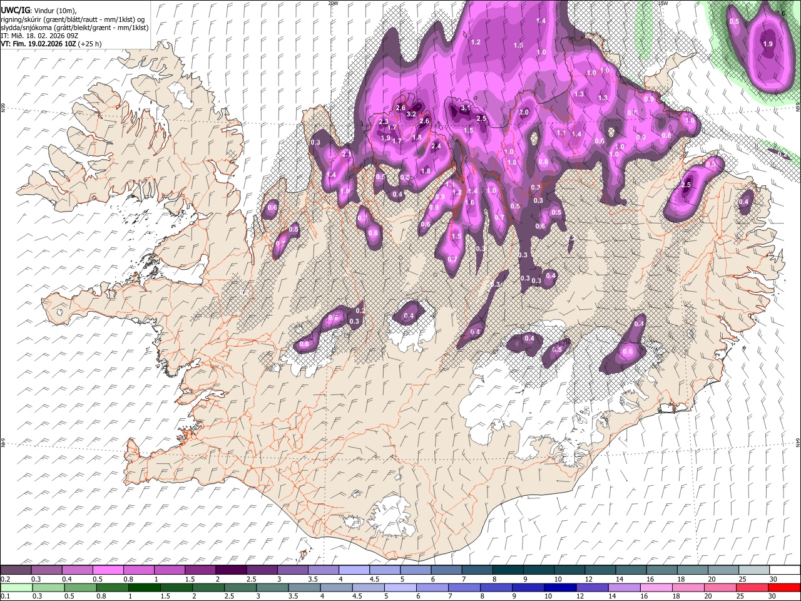Click the 1.5 purple swatch in upper scale

tap(200, 570)
